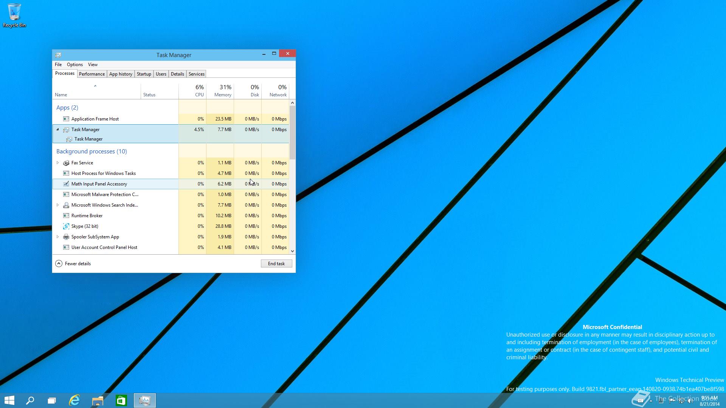This screenshot has width=726, height=408.
Task: Sort by the Name column header
Action: coord(96,91)
